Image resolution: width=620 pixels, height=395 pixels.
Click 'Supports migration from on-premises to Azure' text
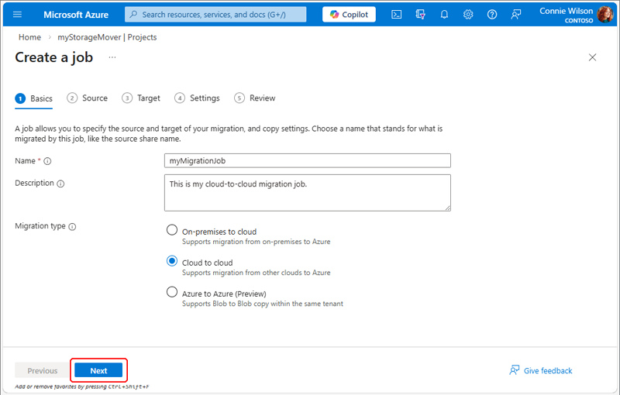click(257, 242)
